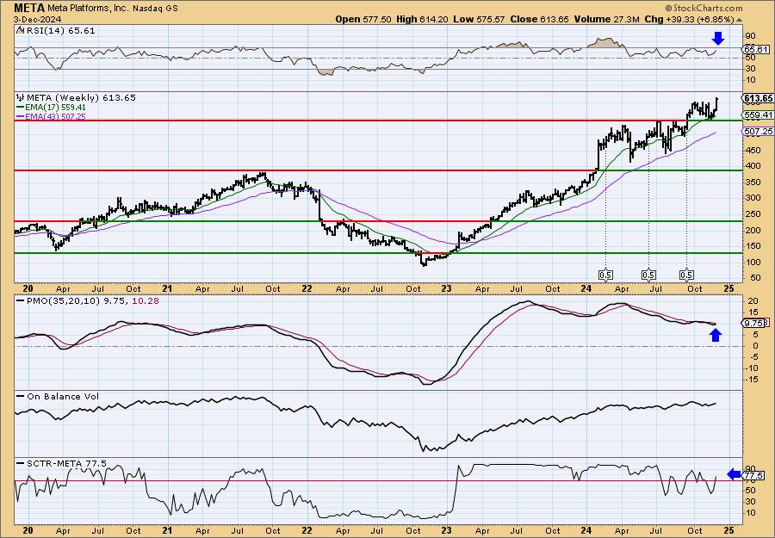
Task: Click the -15 label on PMO axis
Action: pos(752,380)
